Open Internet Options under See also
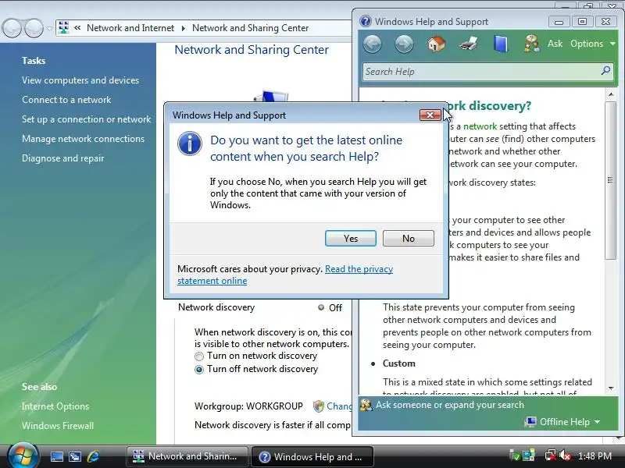 coord(55,406)
